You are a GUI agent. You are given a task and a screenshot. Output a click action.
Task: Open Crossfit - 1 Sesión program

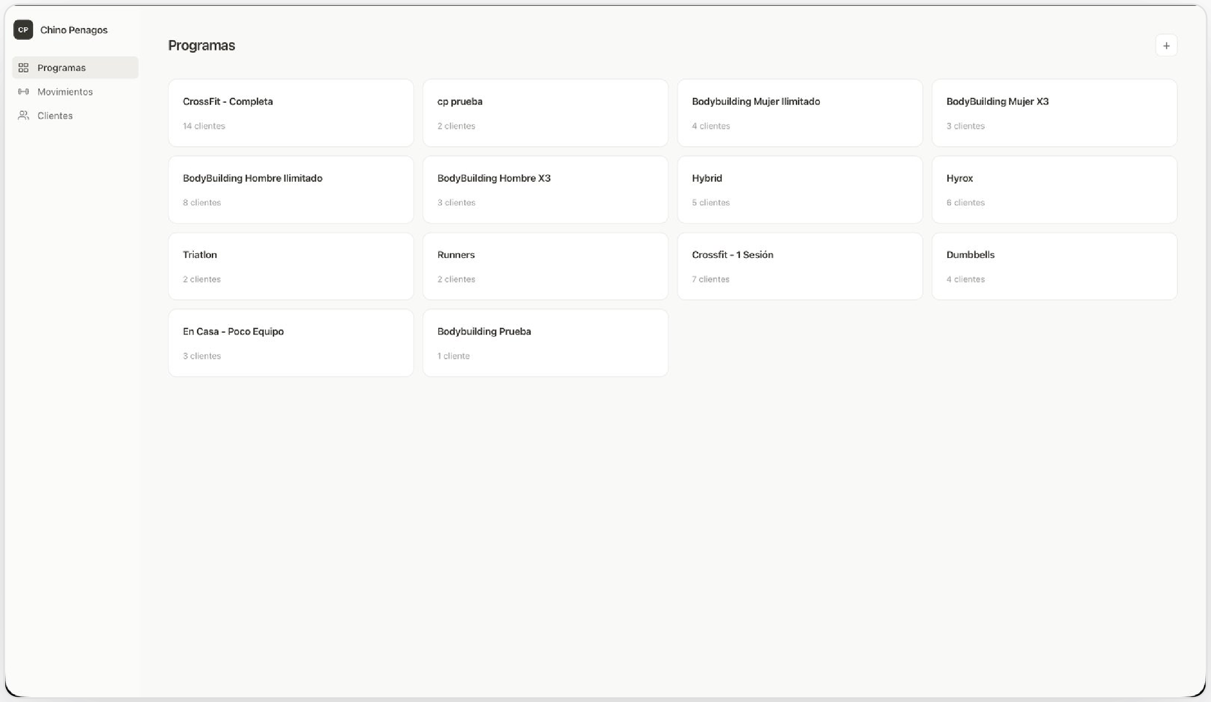(x=800, y=266)
